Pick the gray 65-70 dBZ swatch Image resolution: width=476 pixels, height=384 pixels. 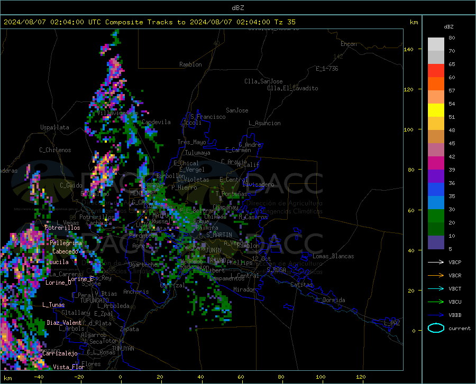click(x=436, y=58)
